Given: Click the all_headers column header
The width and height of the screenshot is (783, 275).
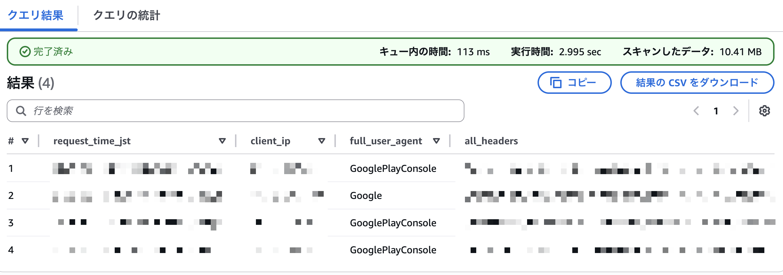Looking at the screenshot, I should (x=491, y=141).
